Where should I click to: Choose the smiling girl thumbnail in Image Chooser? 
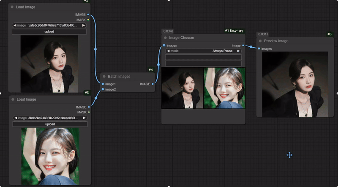(224, 88)
